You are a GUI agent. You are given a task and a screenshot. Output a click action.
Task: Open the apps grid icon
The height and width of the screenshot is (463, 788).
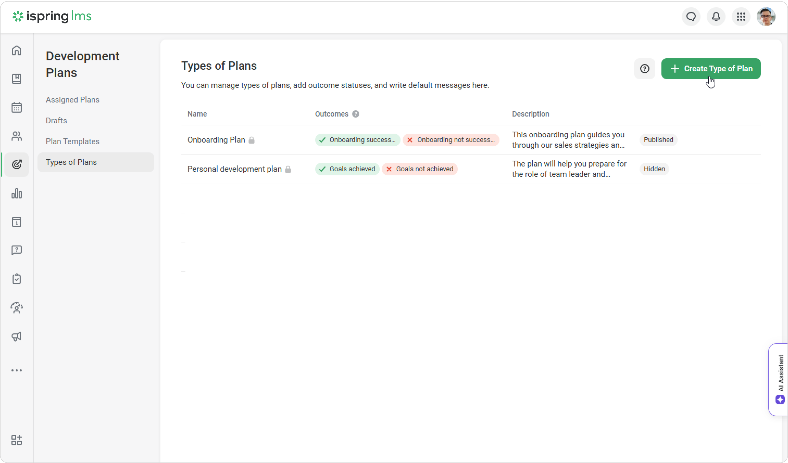click(x=741, y=17)
